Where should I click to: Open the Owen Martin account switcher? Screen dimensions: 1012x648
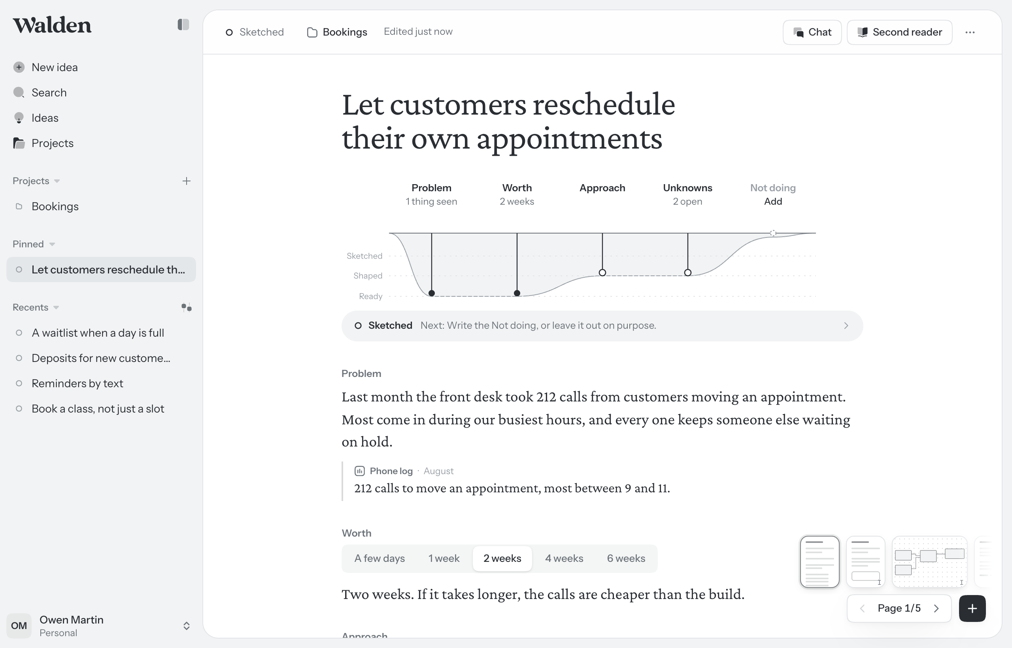pos(101,626)
